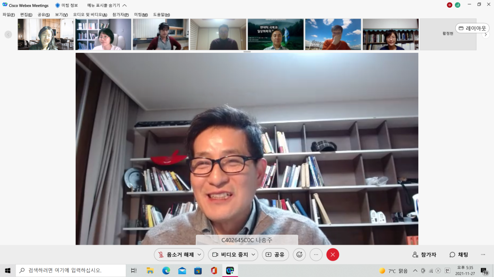Click the red recording indicator icon
The height and width of the screenshot is (277, 494).
point(450,5)
